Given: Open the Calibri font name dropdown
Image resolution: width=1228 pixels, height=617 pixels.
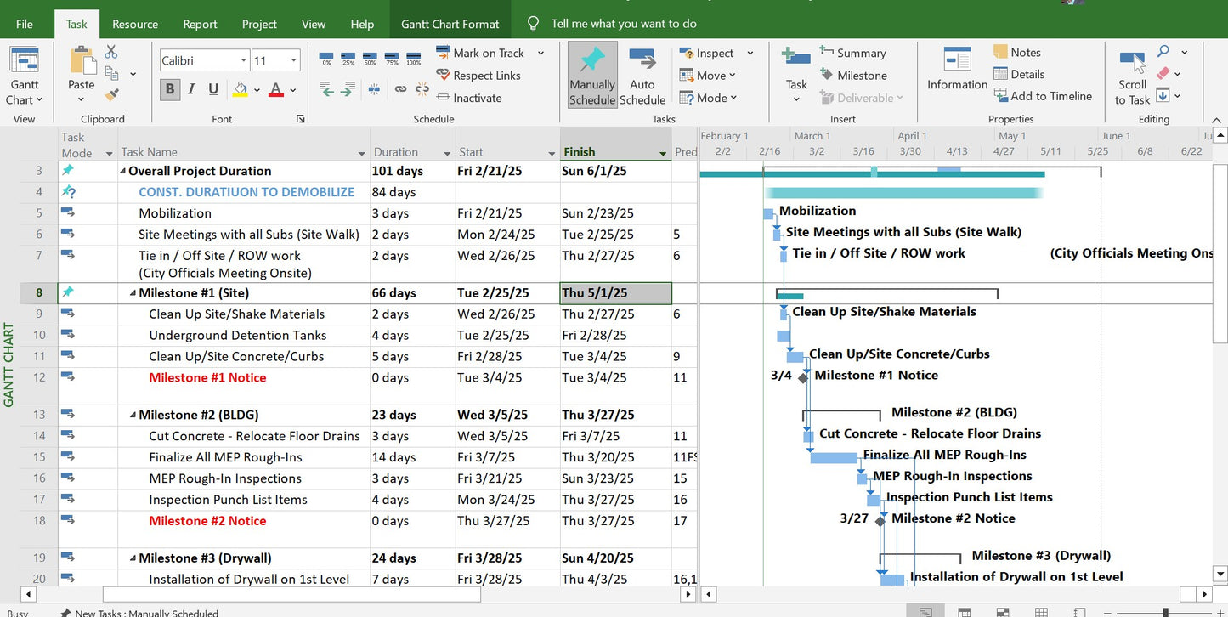Looking at the screenshot, I should coord(244,60).
